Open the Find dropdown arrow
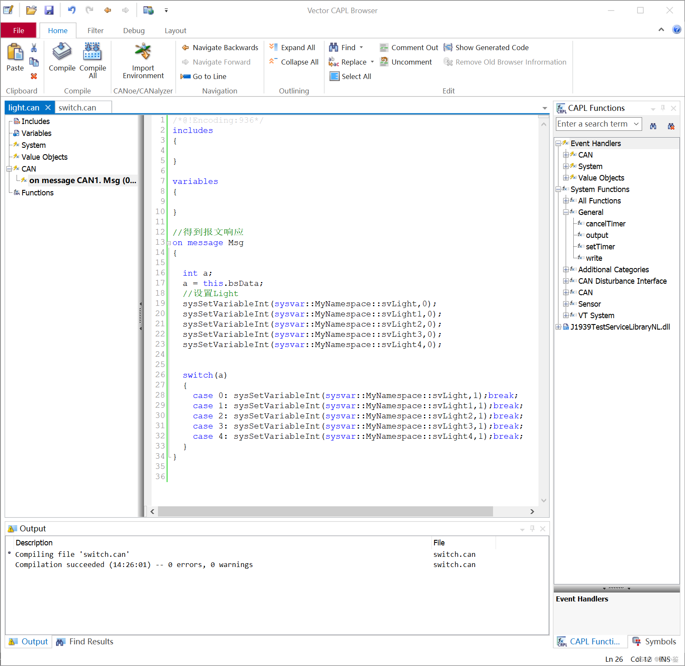The width and height of the screenshot is (685, 666). (361, 48)
